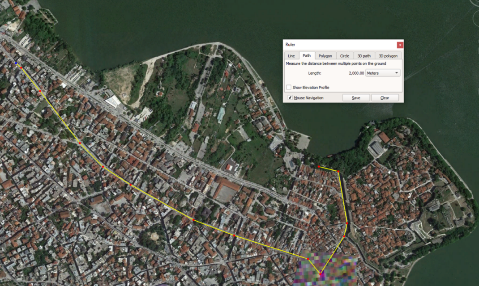Click the Length label in Ruler dialog
479x286 pixels.
coord(315,73)
